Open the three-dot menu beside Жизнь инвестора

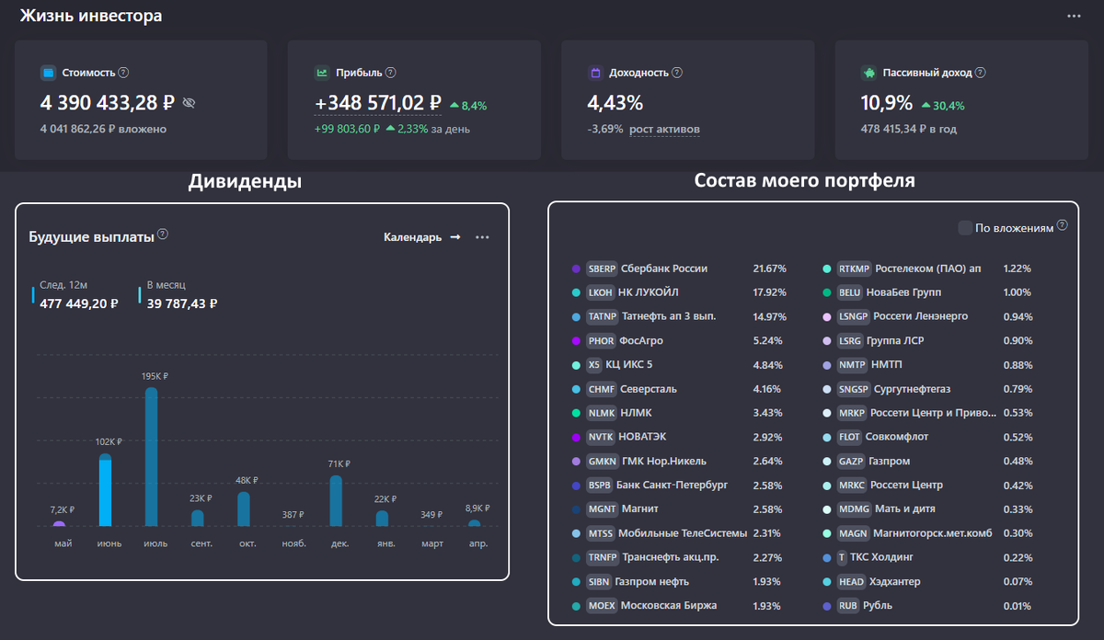coord(1074,17)
